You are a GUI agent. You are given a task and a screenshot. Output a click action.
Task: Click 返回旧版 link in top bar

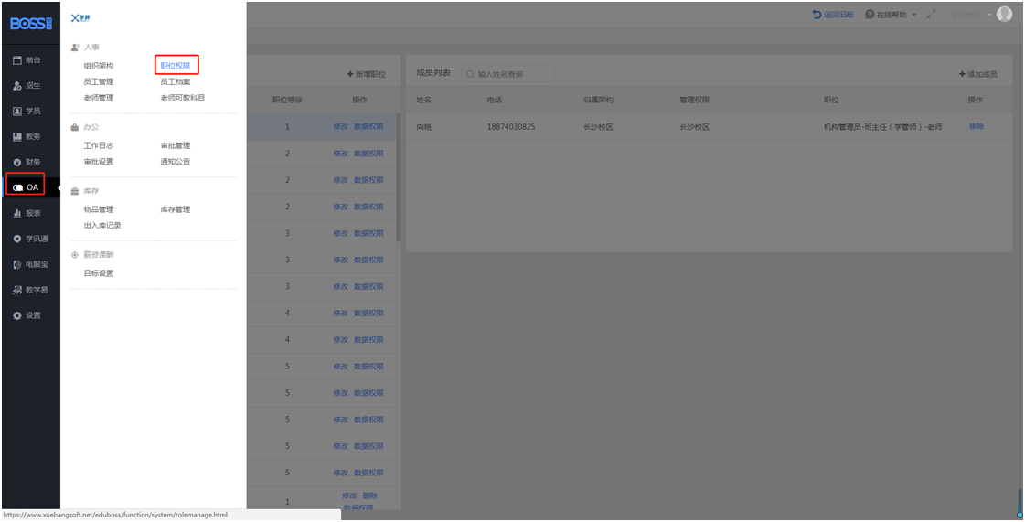(833, 15)
